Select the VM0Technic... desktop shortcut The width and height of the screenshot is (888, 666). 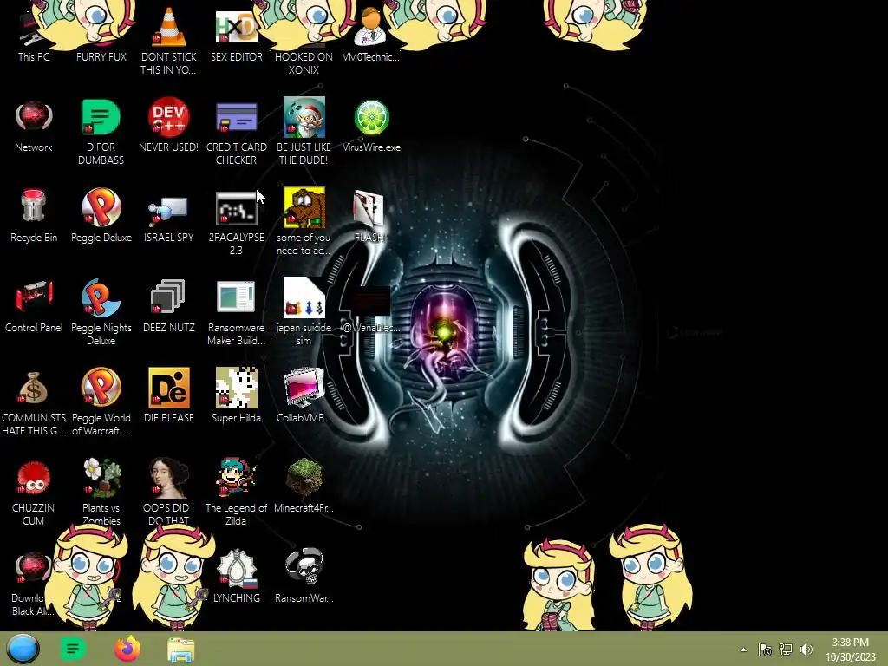371,35
